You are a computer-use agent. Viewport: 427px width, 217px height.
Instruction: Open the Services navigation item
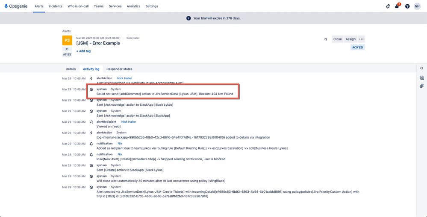[115, 6]
